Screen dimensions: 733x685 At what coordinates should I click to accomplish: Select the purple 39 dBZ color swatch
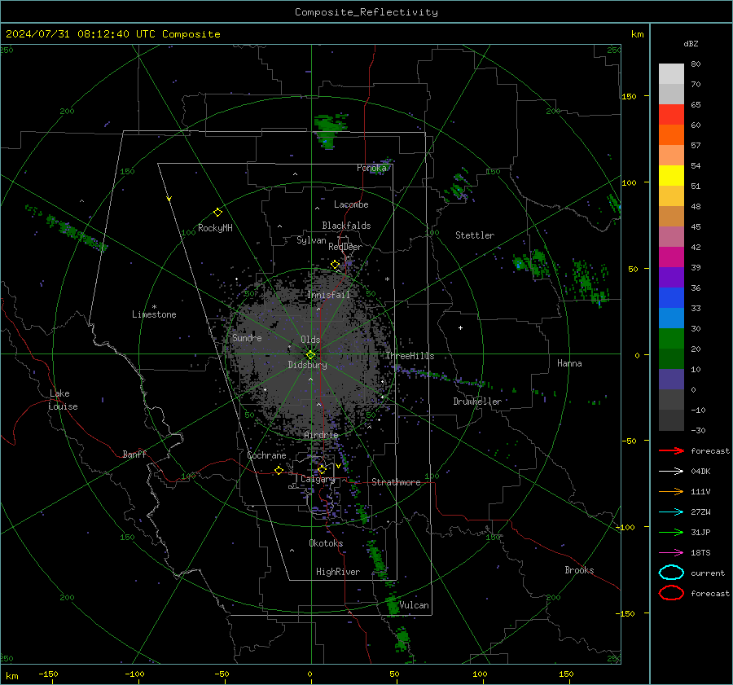click(x=671, y=277)
